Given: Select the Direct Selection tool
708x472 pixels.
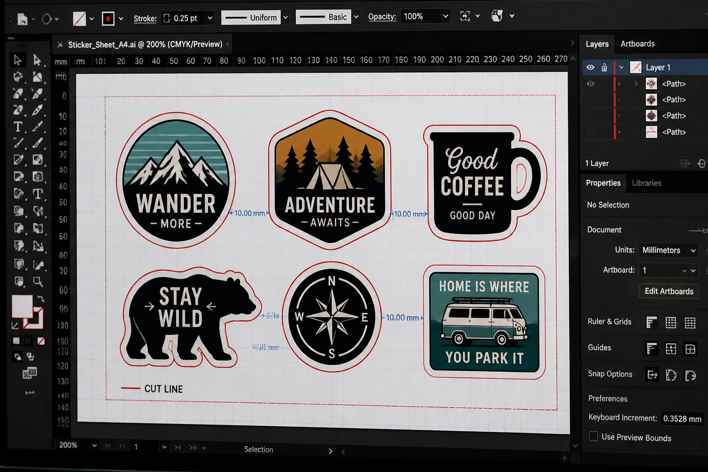Looking at the screenshot, I should tap(37, 60).
